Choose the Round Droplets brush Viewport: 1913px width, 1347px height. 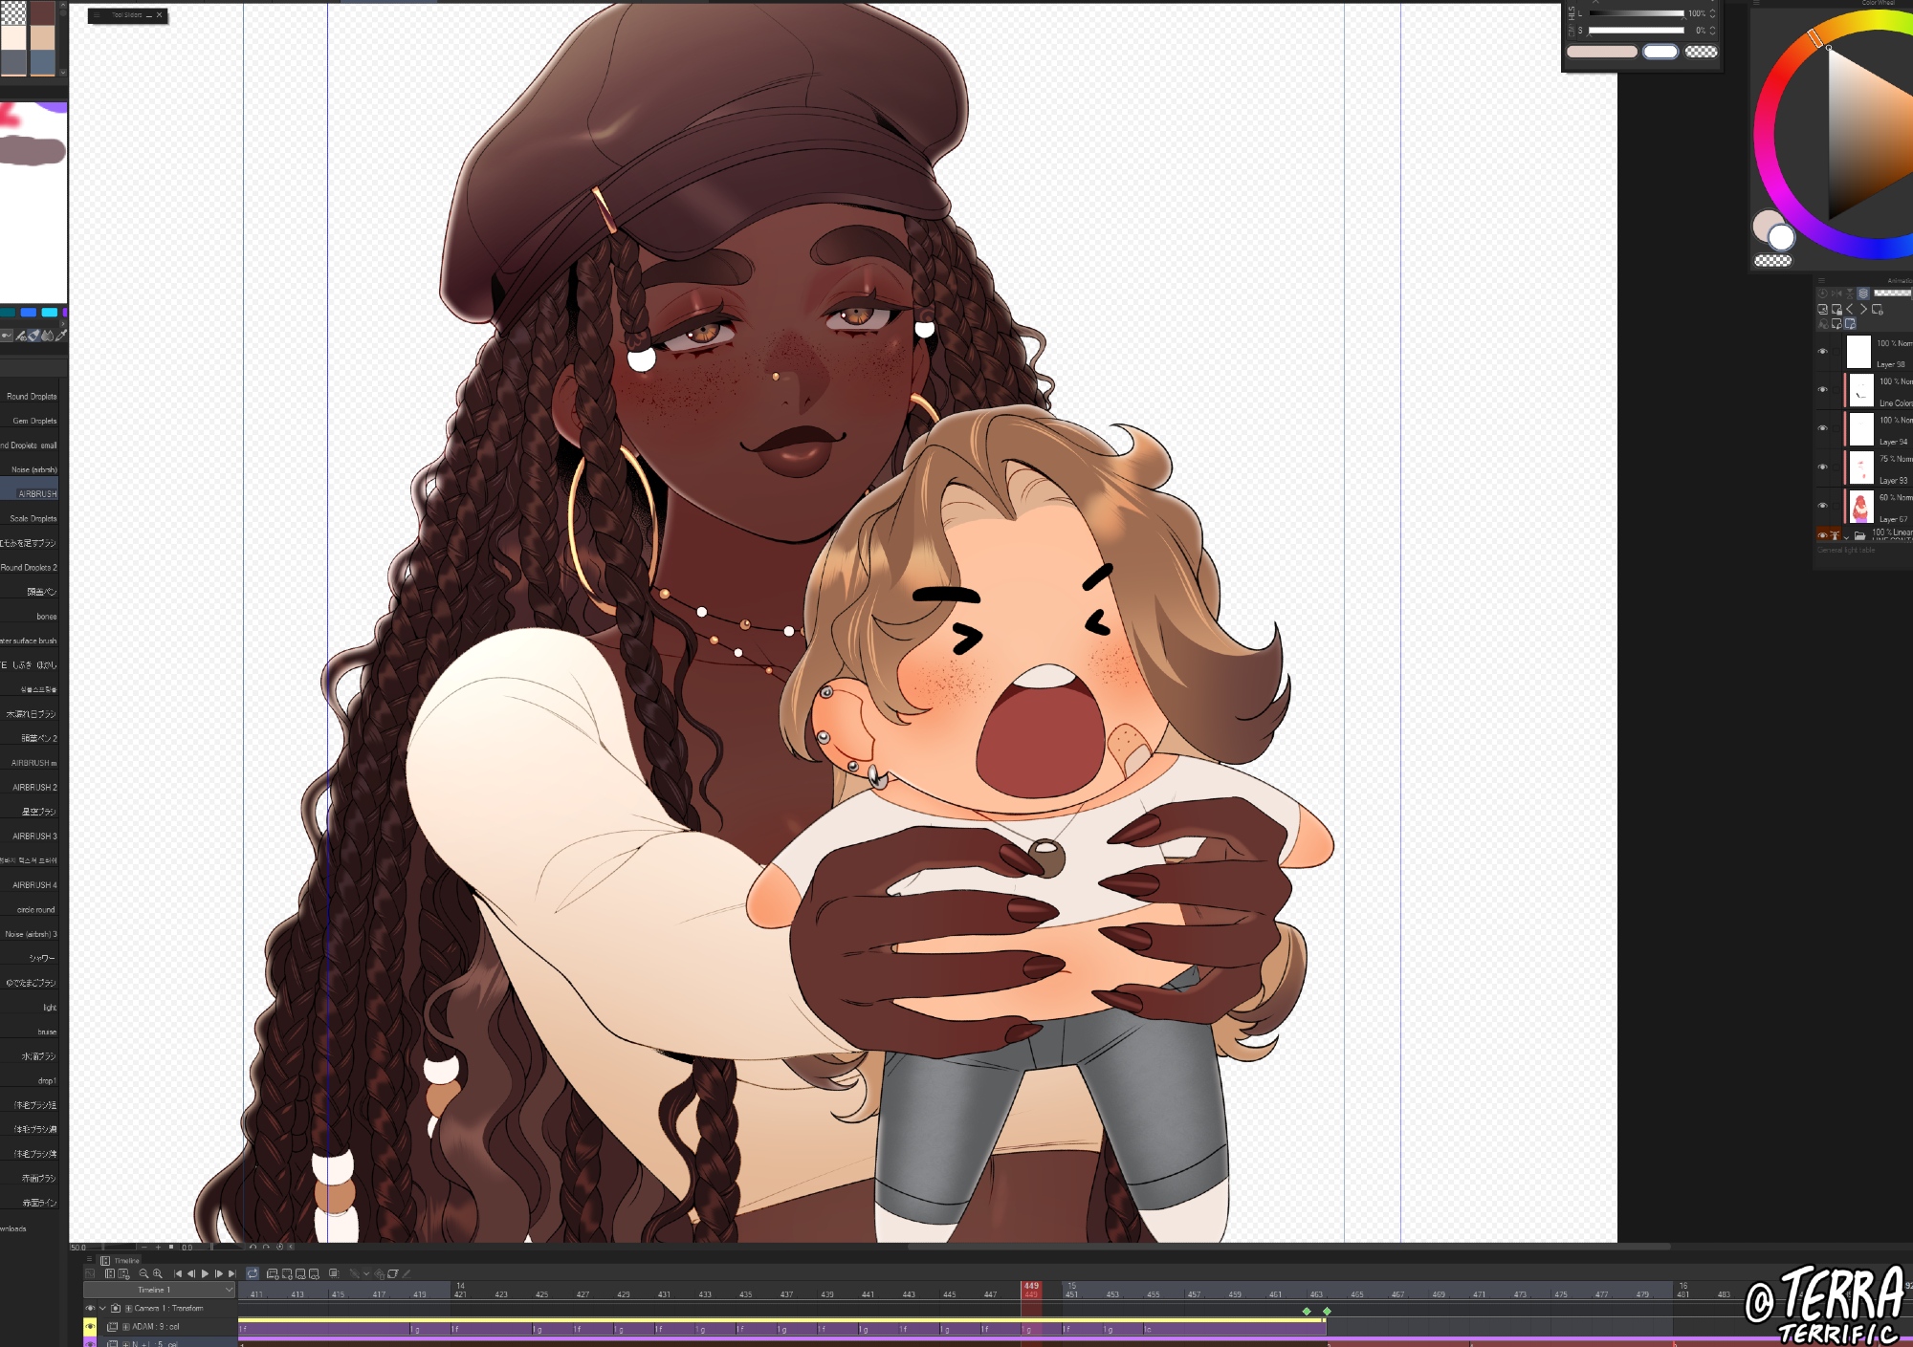[32, 396]
